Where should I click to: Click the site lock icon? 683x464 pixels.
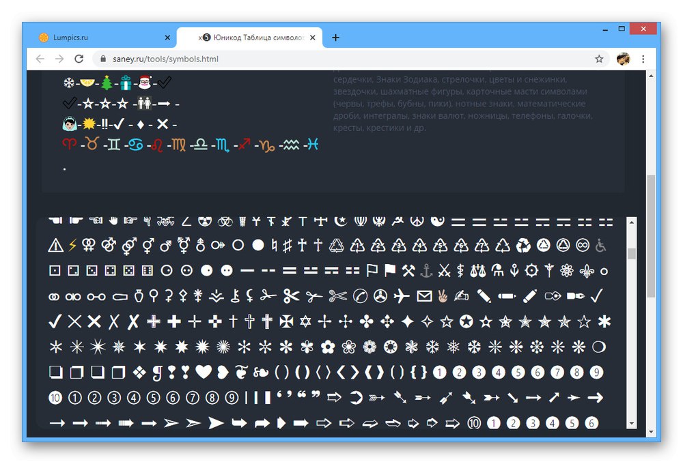point(103,59)
